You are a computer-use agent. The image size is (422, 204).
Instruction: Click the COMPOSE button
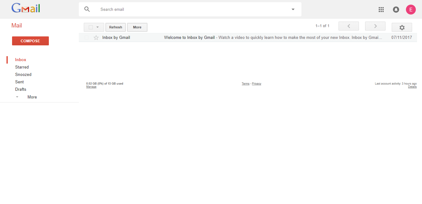30,41
